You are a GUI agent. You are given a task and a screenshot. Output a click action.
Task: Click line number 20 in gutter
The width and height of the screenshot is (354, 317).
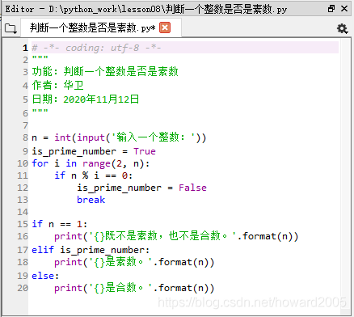[x=23, y=288]
